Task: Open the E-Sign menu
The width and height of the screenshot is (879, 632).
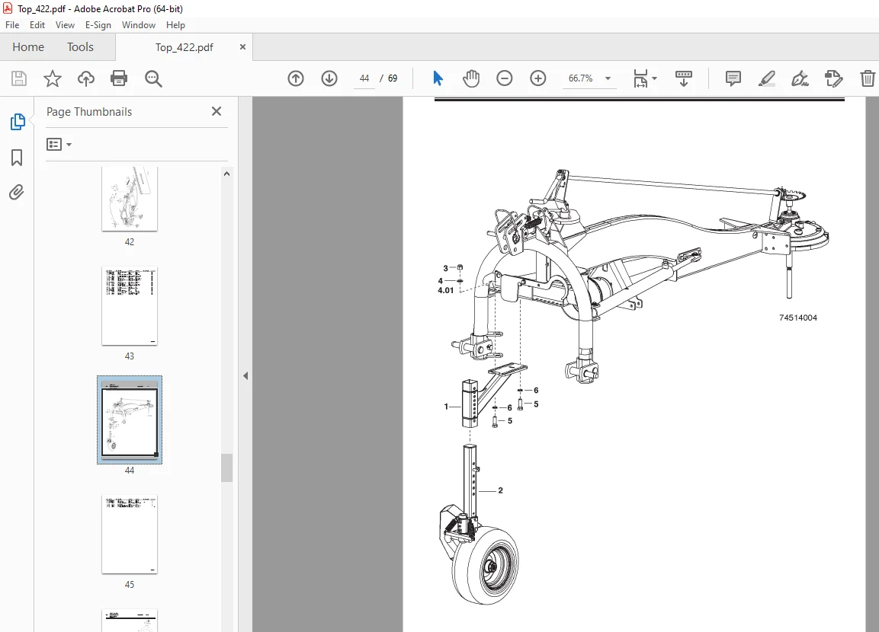Action: click(x=98, y=25)
